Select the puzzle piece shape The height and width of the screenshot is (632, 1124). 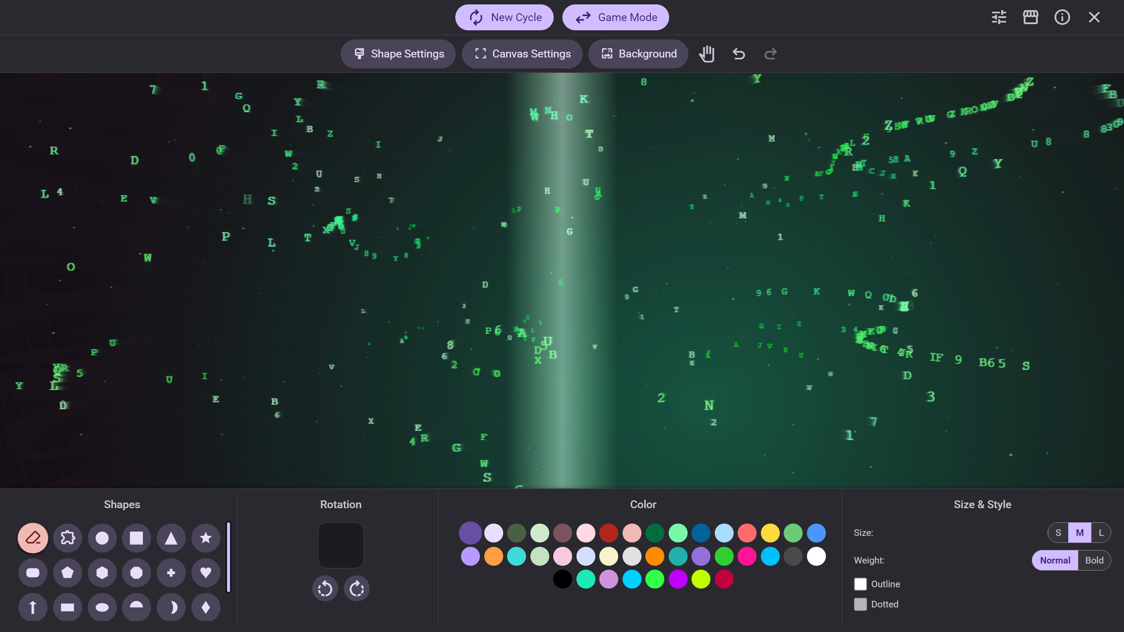tap(67, 538)
